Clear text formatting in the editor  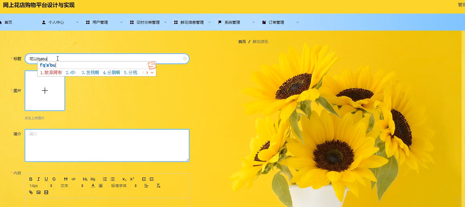pyautogui.click(x=158, y=186)
